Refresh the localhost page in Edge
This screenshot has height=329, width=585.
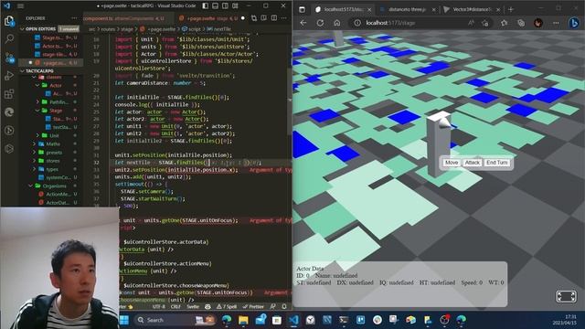coord(320,23)
